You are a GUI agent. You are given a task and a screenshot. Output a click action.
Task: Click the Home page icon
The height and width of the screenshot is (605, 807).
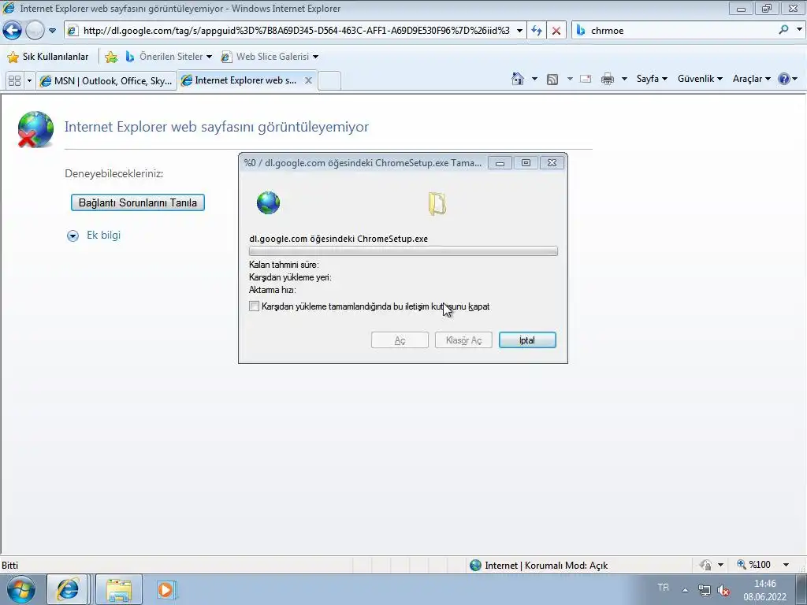518,79
